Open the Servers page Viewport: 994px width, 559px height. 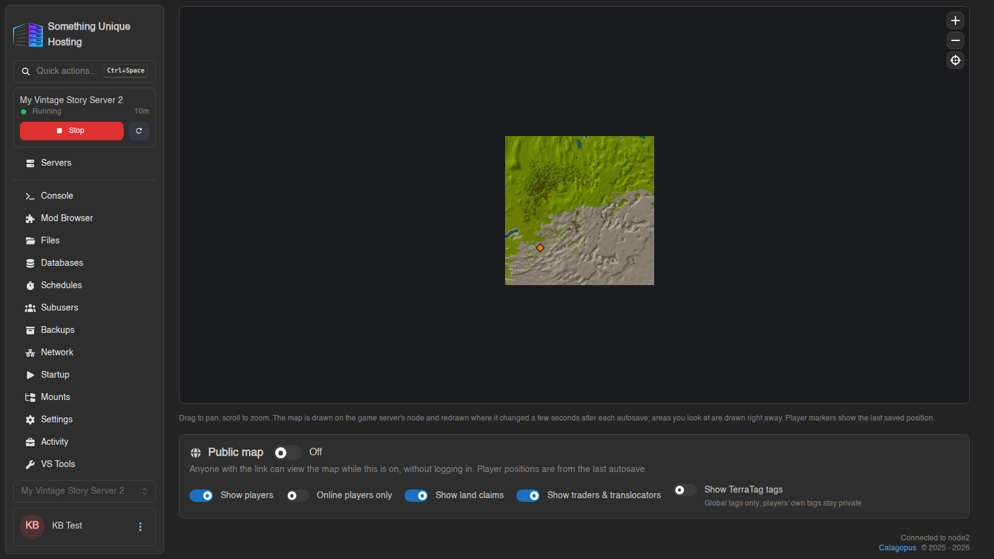click(x=84, y=163)
